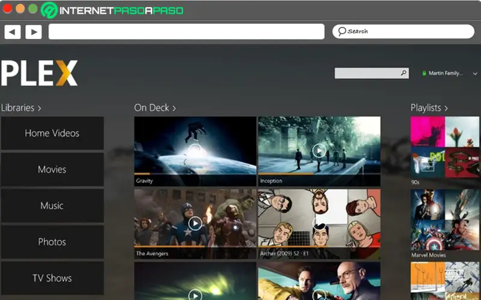Screen dimensions: 481x300
Task: Play the Breaking Bad thumbnail with bald man
Action: tap(319, 281)
